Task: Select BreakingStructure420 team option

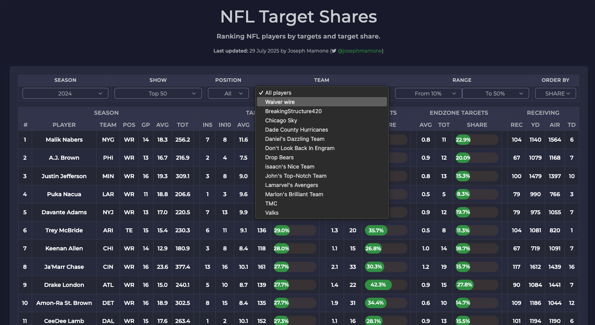Action: pos(322,111)
